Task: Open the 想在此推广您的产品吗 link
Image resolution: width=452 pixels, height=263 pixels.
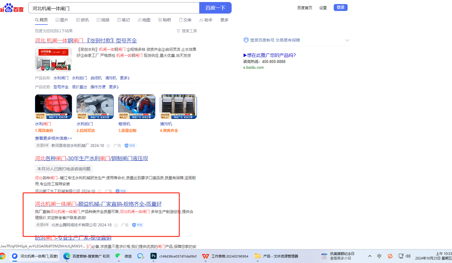Action: pos(270,55)
